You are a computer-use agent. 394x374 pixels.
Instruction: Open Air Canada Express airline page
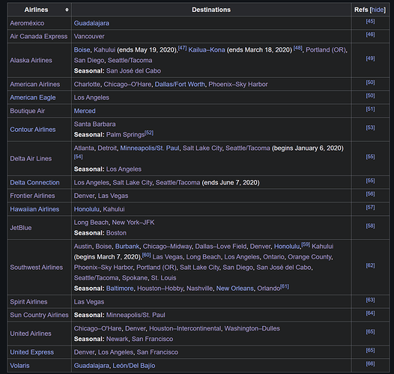coord(39,37)
